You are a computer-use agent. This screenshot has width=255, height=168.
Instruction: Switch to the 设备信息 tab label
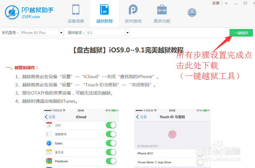pyautogui.click(x=76, y=21)
